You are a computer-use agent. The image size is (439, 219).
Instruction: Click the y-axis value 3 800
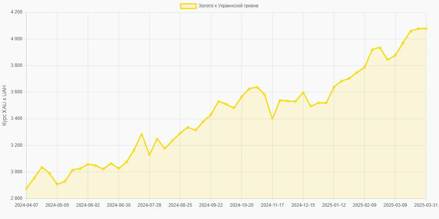[17, 65]
